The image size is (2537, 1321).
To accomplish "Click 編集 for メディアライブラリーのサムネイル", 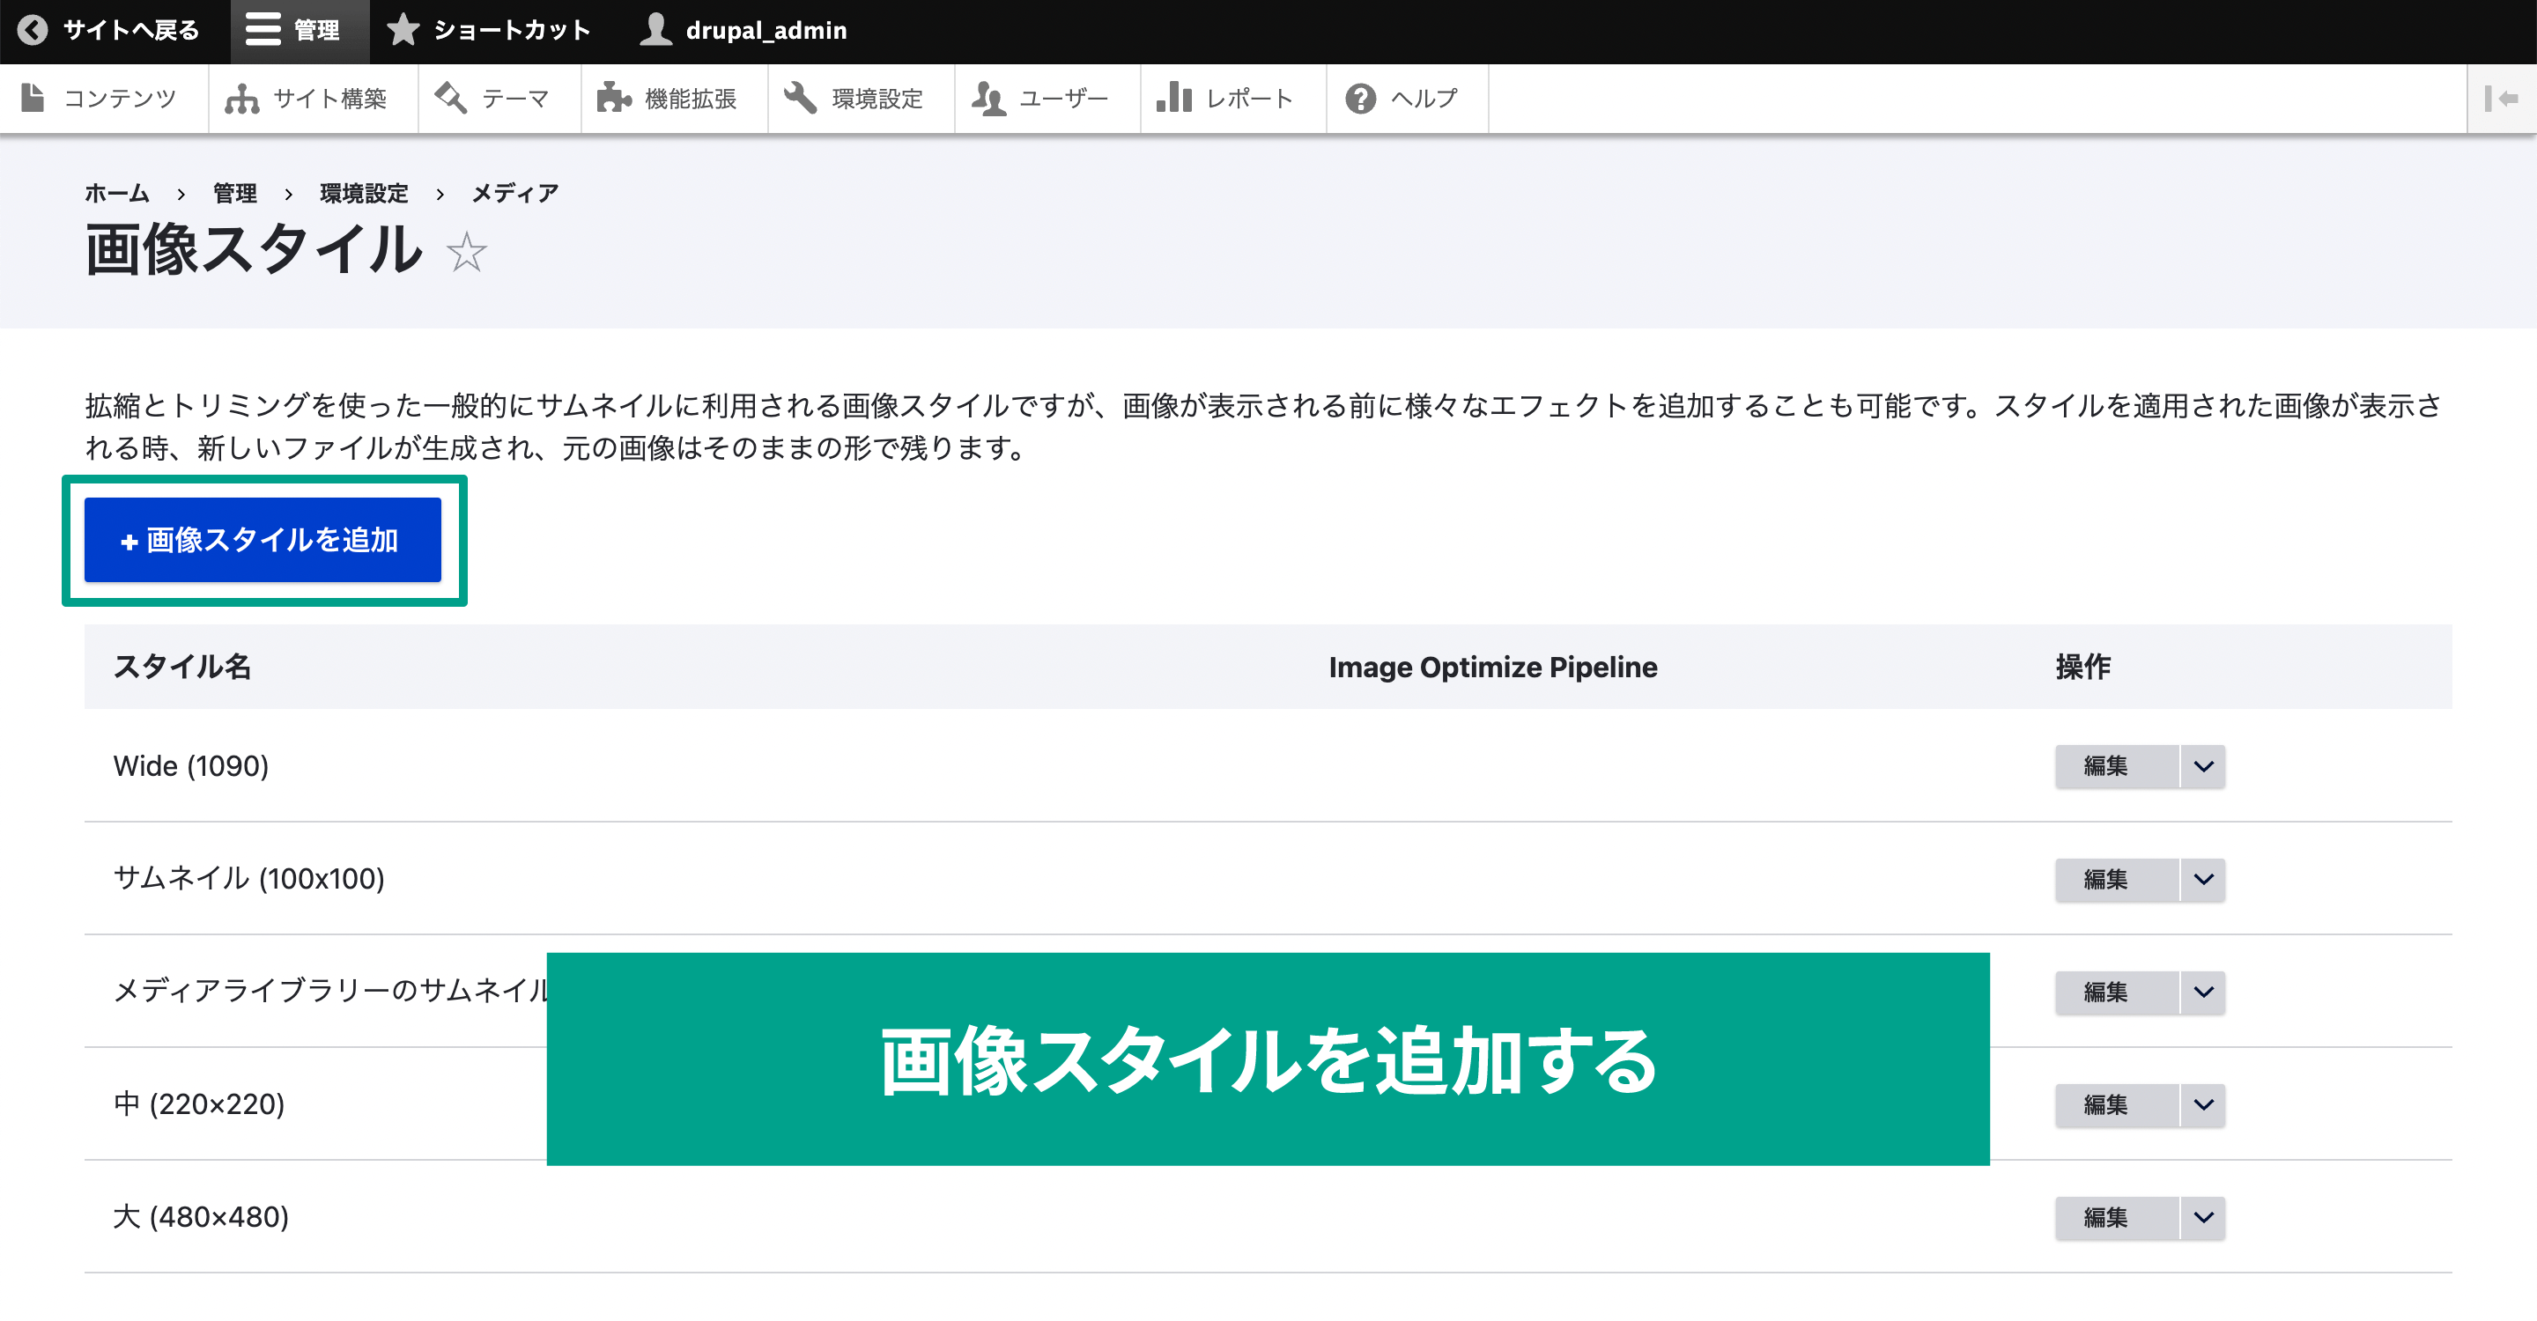I will tap(2111, 989).
